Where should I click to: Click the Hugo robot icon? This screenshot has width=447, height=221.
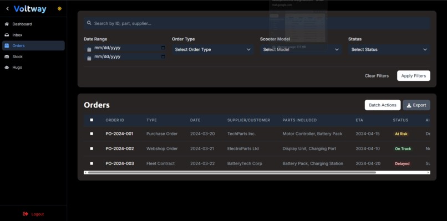click(7, 67)
